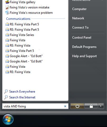Click the Communications group header

(x=18, y=19)
